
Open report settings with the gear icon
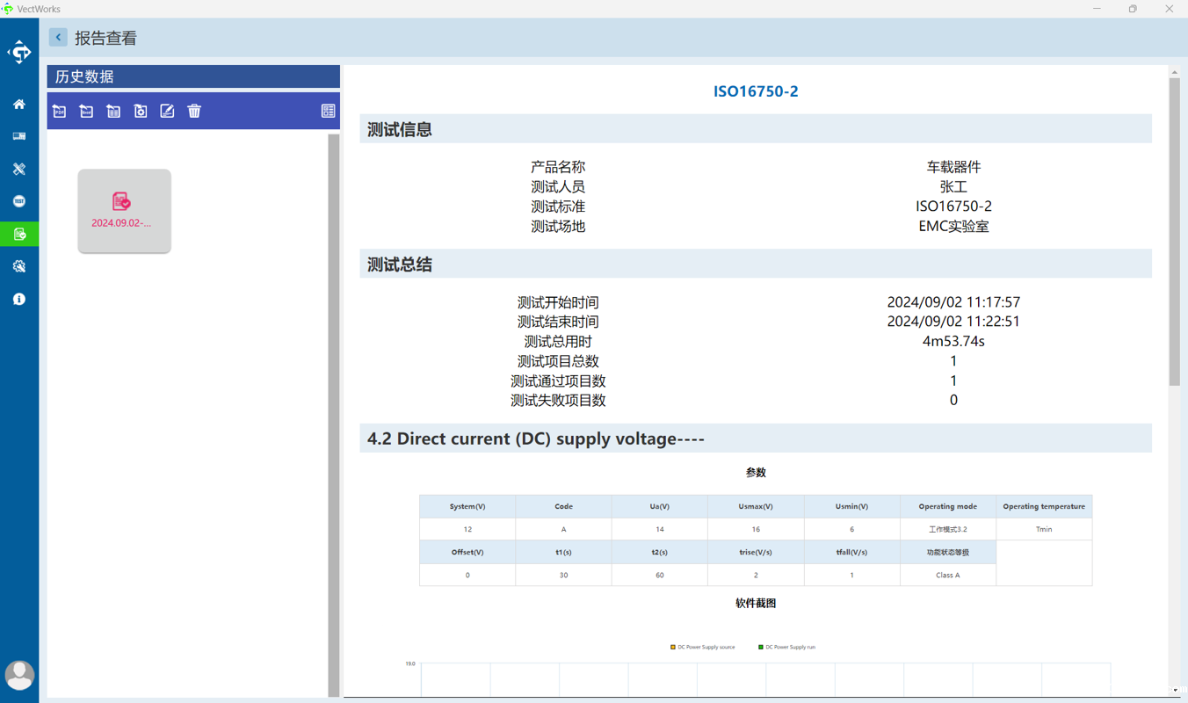click(141, 112)
